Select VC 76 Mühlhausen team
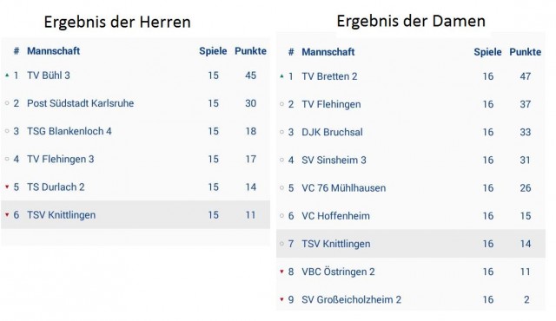Screen dimensions: 556x321 point(344,188)
